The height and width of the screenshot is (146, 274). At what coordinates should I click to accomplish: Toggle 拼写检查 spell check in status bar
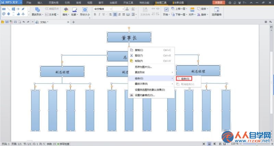tap(63, 144)
